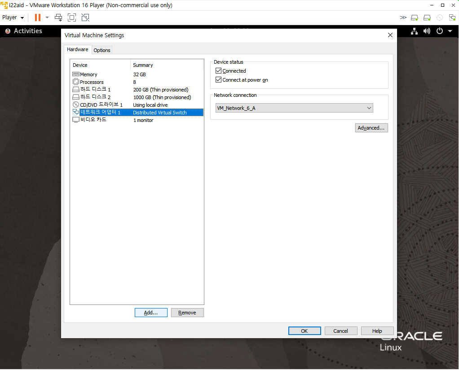Click the CD/DVD disc icon in list
Image resolution: width=459 pixels, height=370 pixels.
coord(76,104)
